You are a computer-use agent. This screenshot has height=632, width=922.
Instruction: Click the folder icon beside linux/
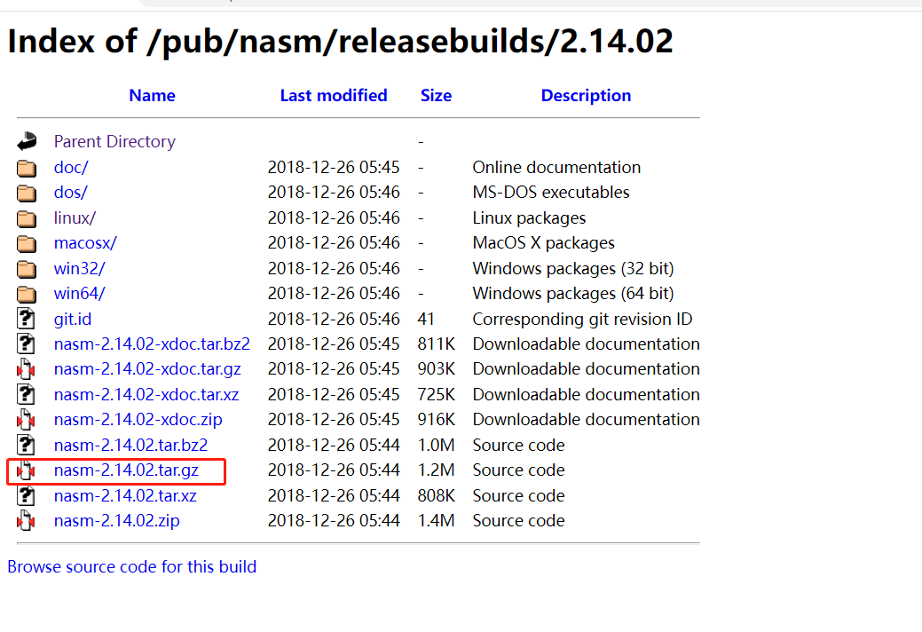tap(27, 218)
